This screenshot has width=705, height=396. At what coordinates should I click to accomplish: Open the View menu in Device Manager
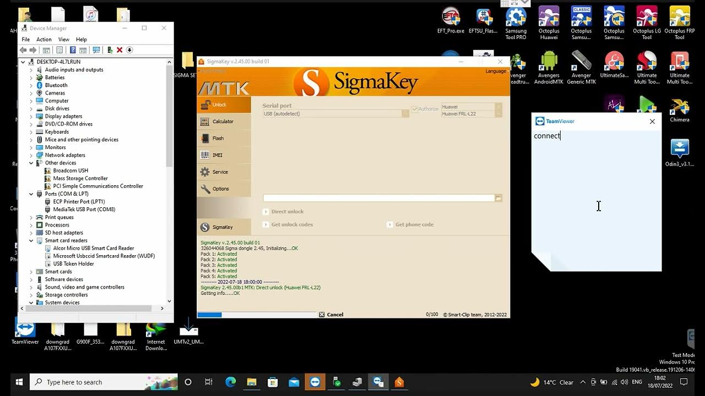click(64, 40)
